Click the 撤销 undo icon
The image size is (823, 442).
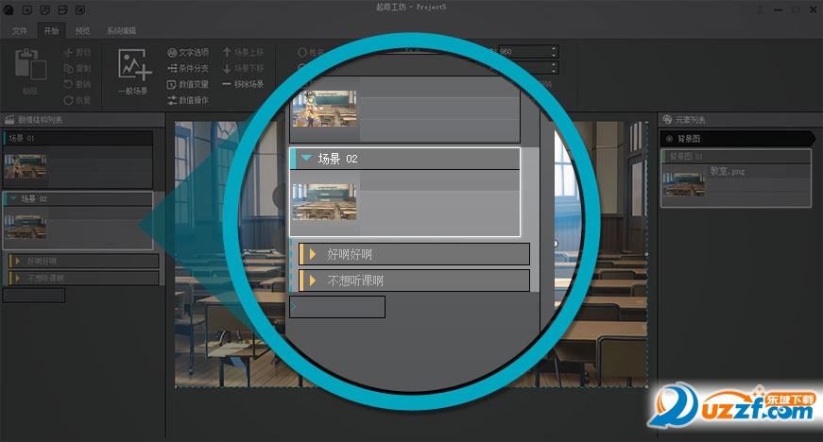pyautogui.click(x=77, y=84)
